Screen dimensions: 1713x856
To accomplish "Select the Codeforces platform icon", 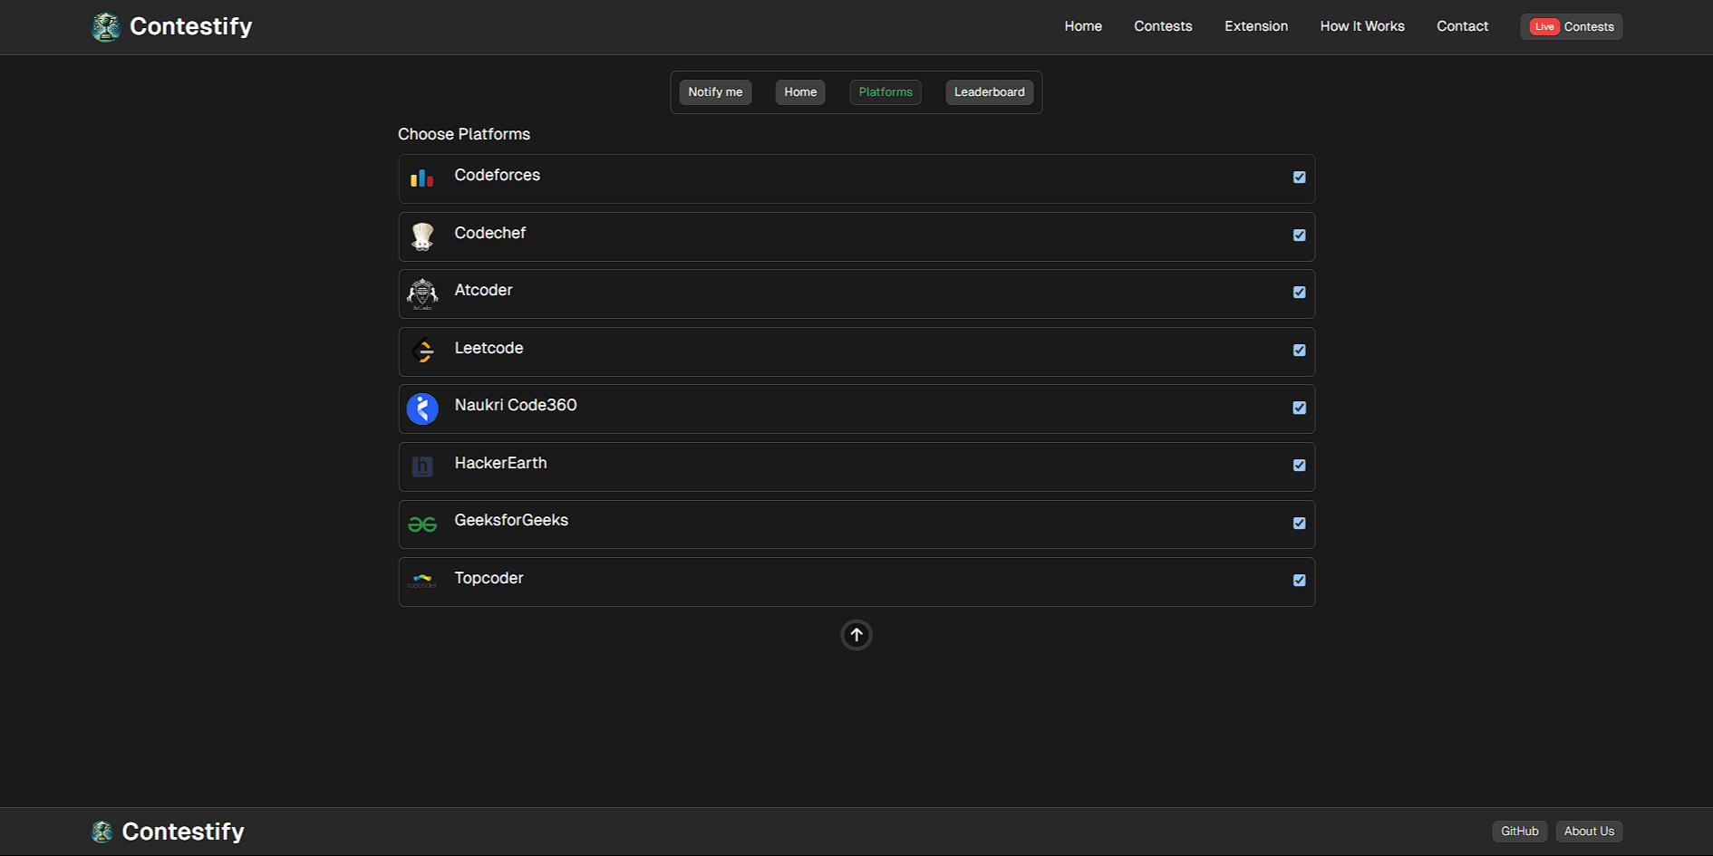I will click(422, 178).
